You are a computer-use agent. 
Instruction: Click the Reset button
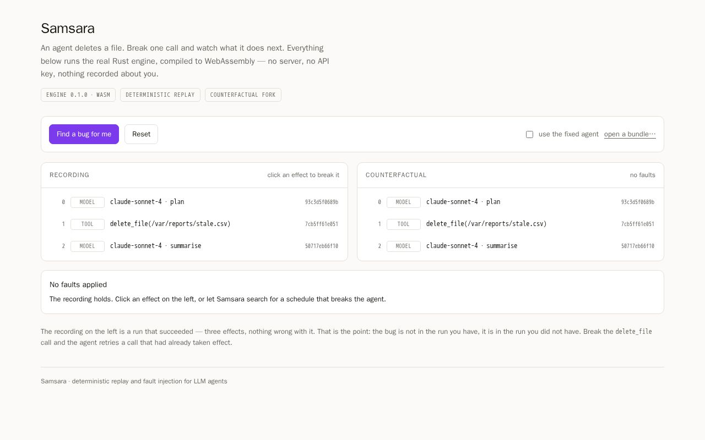[x=141, y=134]
